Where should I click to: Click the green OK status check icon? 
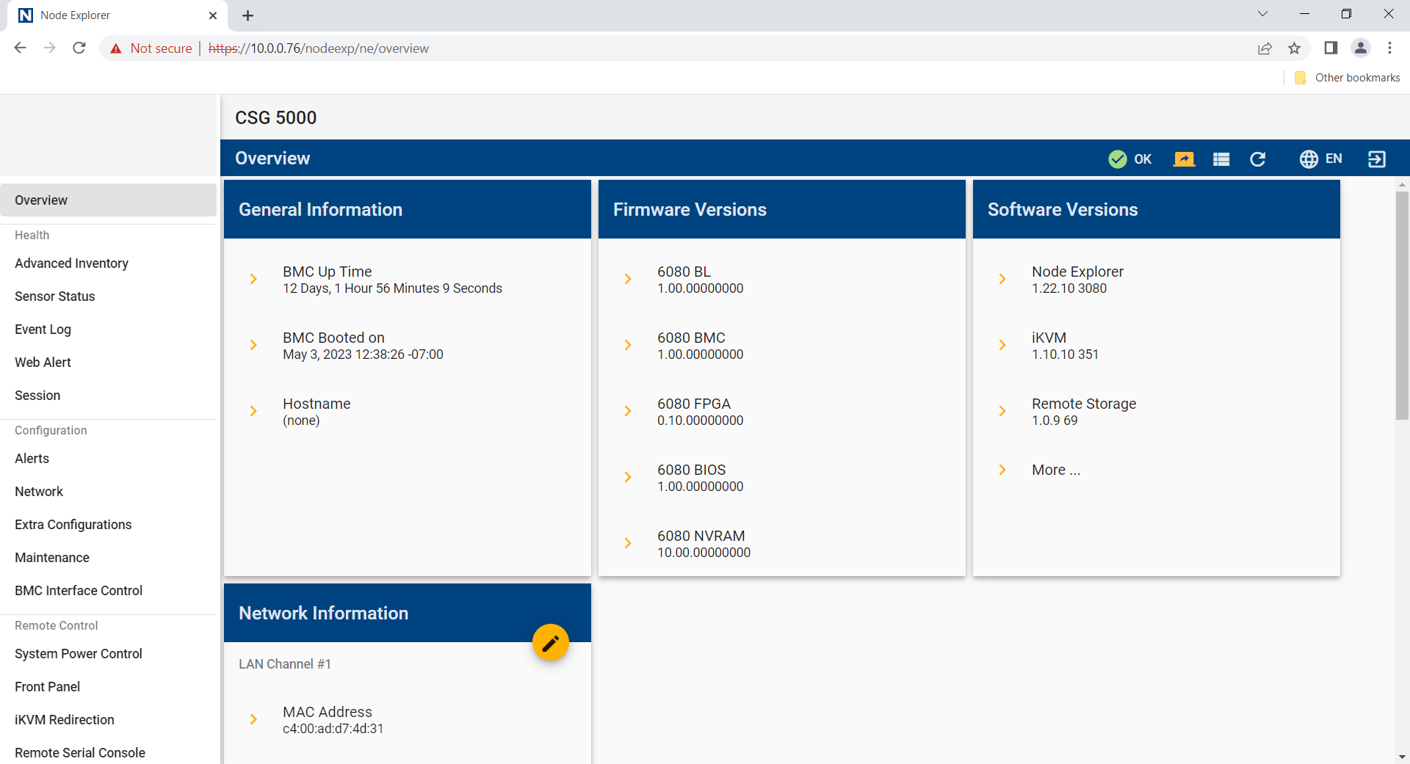pos(1117,159)
